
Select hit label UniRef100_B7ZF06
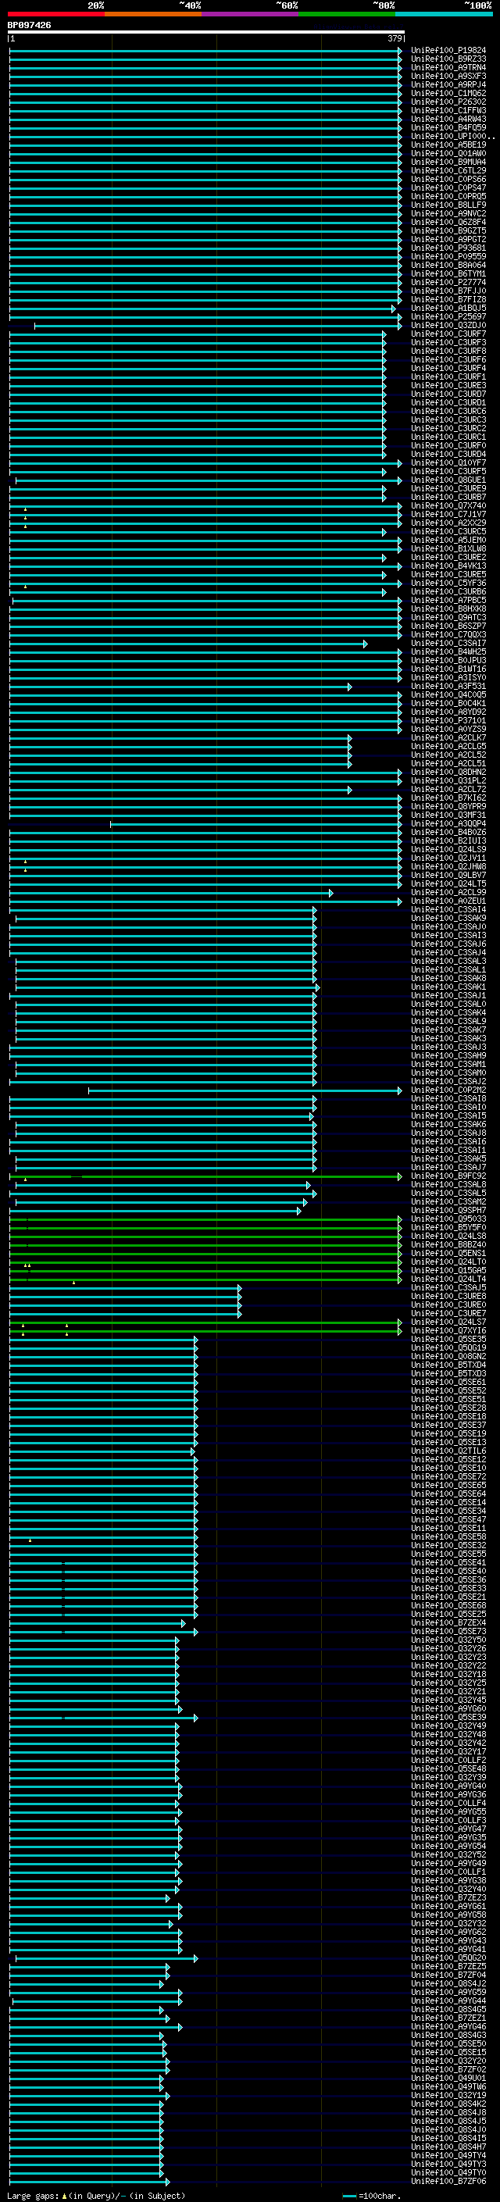coord(448,2181)
